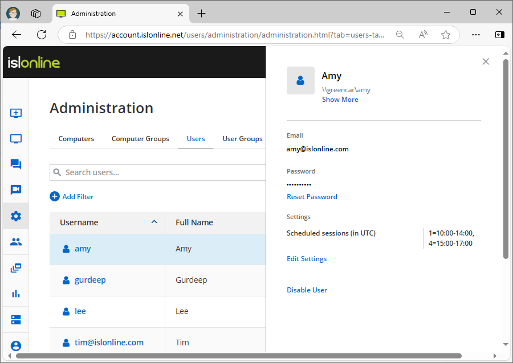Click the bar chart reports icon
Image resolution: width=513 pixels, height=363 pixels.
(16, 294)
